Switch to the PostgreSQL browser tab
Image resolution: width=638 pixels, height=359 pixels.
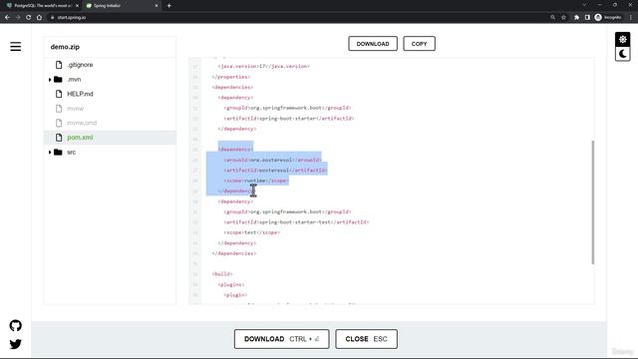(41, 6)
